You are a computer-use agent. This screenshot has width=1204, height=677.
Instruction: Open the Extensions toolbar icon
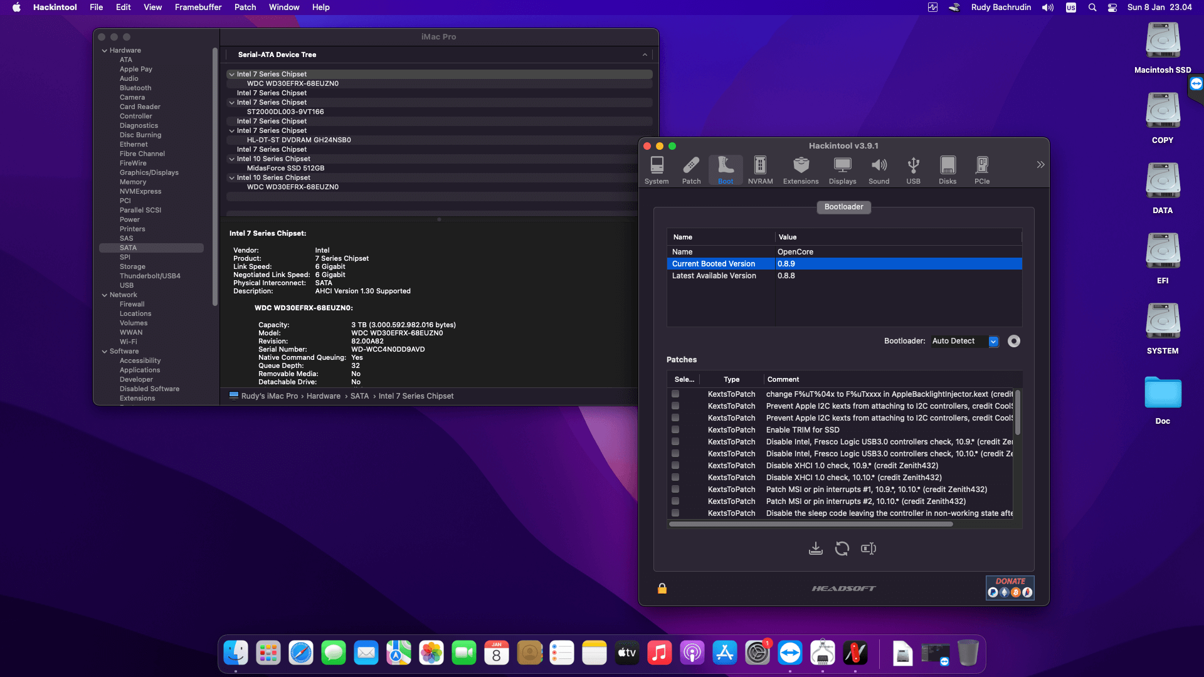pyautogui.click(x=801, y=170)
